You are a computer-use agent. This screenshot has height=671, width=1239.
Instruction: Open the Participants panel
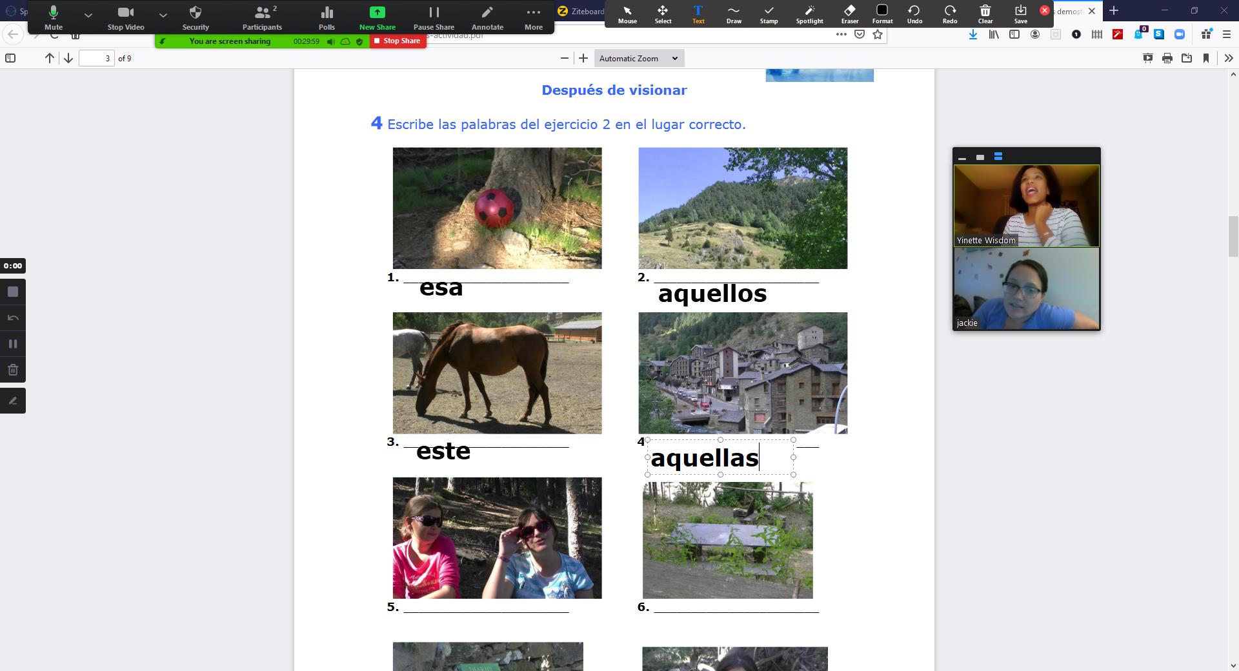pos(262,17)
